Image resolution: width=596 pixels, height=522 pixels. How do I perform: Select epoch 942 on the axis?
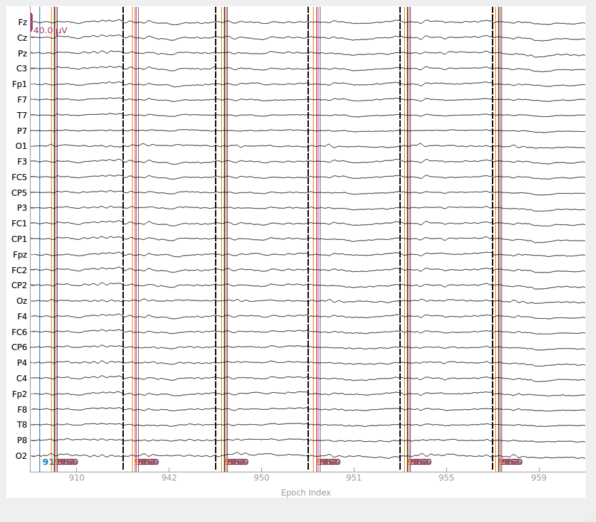pos(169,478)
